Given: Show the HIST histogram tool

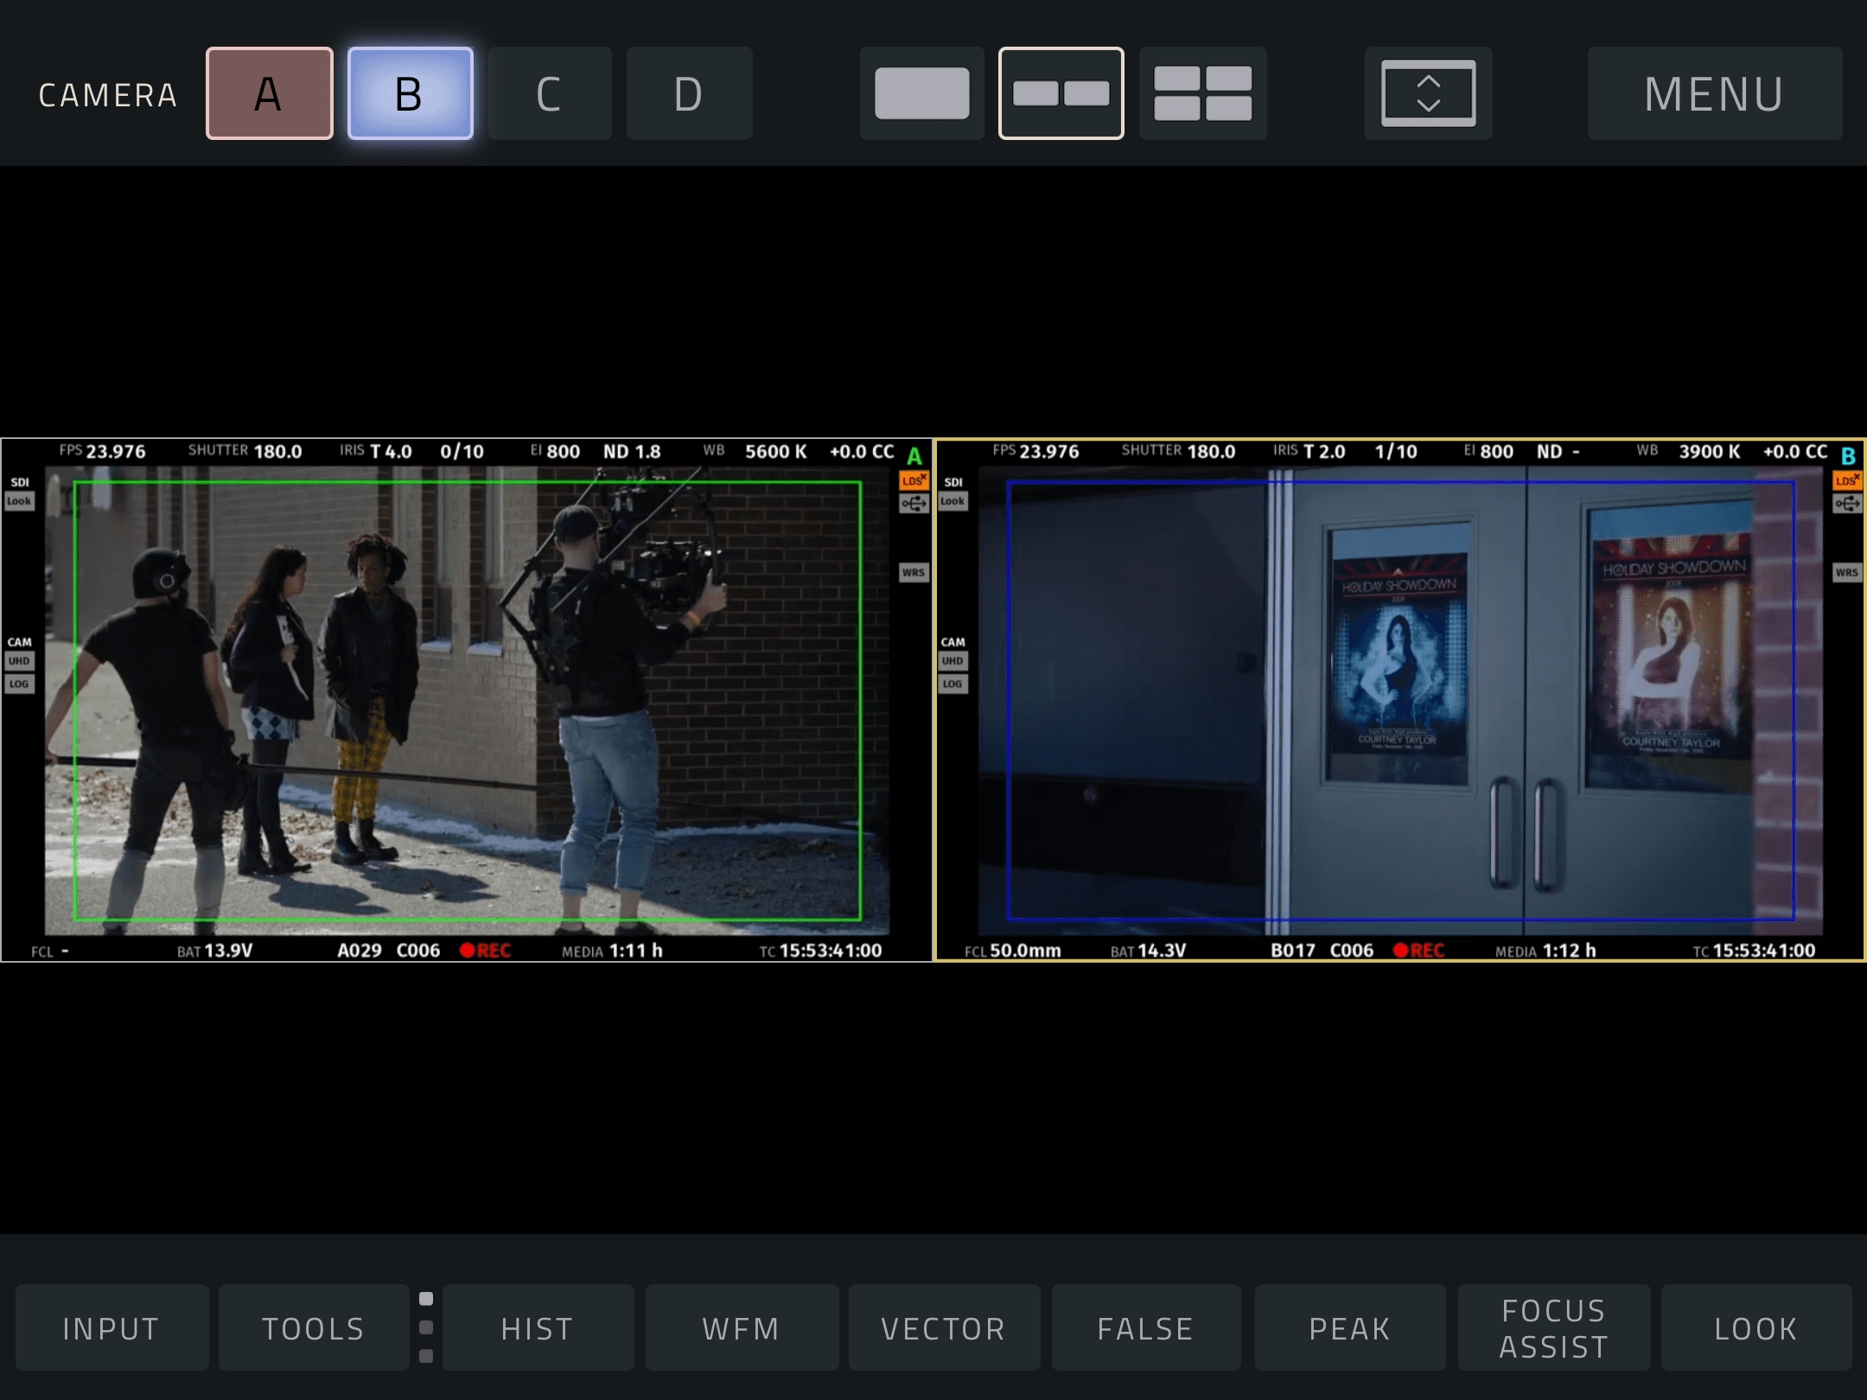Looking at the screenshot, I should pos(538,1327).
